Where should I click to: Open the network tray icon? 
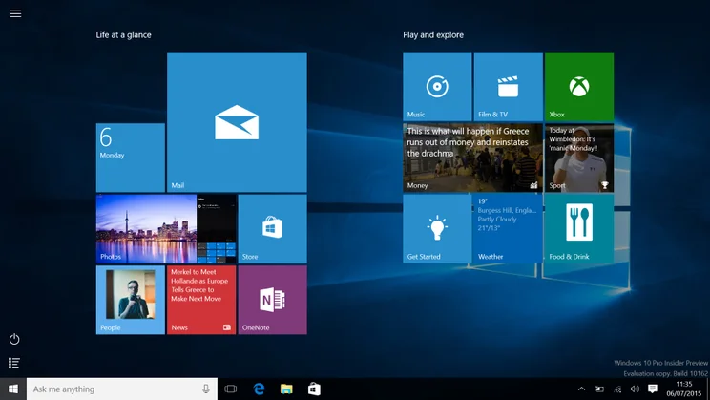point(617,389)
